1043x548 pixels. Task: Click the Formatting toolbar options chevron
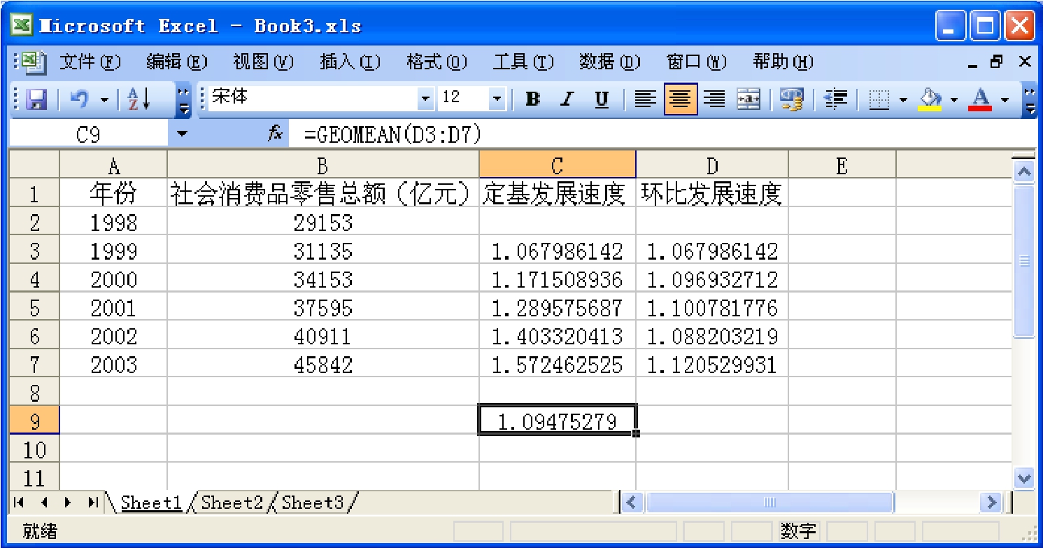click(1030, 100)
